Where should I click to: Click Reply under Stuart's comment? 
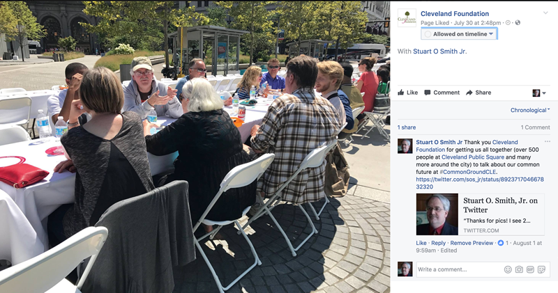pos(439,243)
